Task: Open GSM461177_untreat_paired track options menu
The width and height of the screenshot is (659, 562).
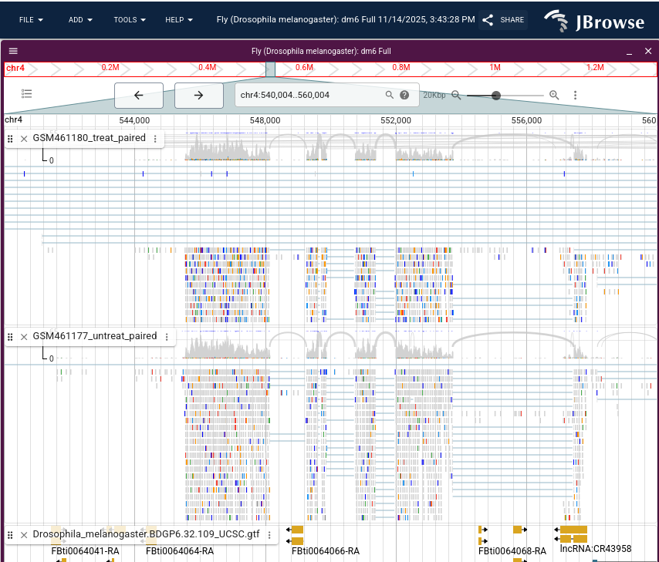Action: point(167,337)
